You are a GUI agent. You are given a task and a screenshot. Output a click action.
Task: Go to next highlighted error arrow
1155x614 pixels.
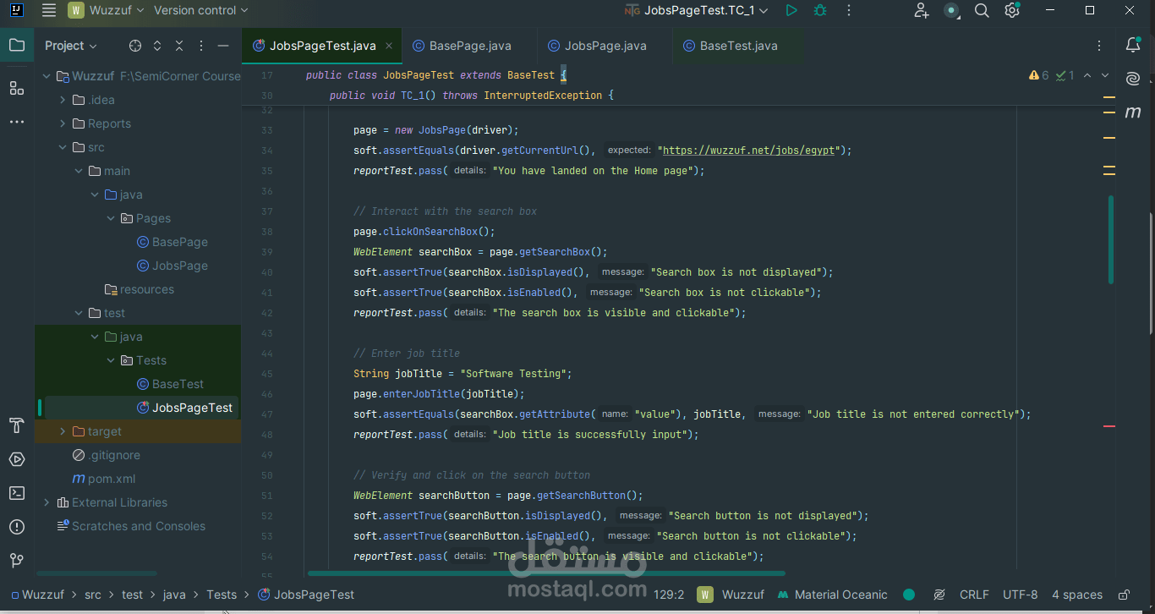[x=1105, y=75]
